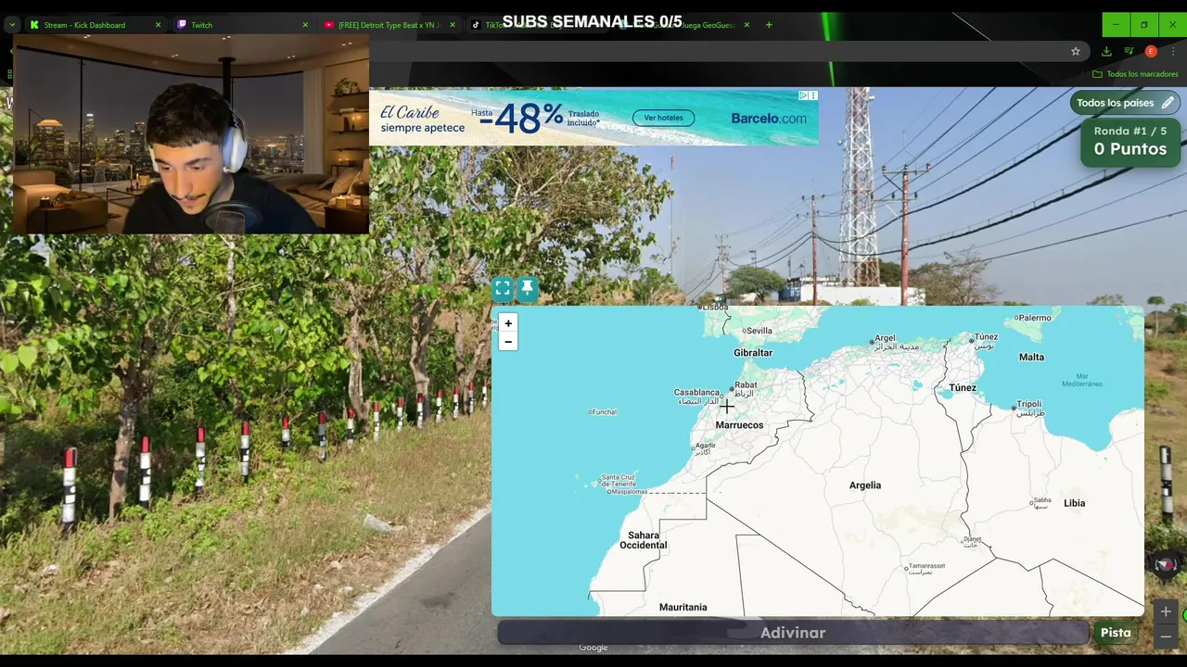Image resolution: width=1187 pixels, height=667 pixels.
Task: Switch to the Twitch tab
Action: click(241, 25)
